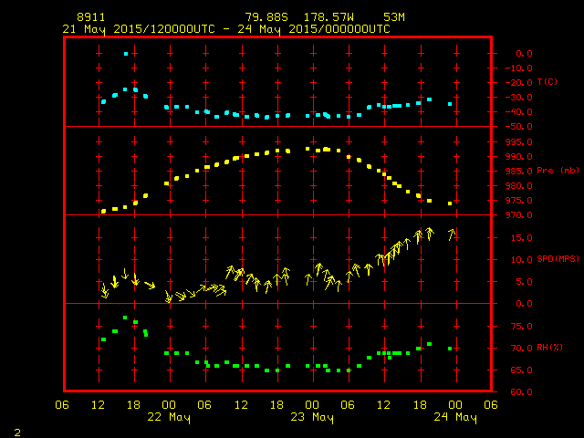
Task: Click the "-20.0" temperature axis value
Action: coord(519,83)
